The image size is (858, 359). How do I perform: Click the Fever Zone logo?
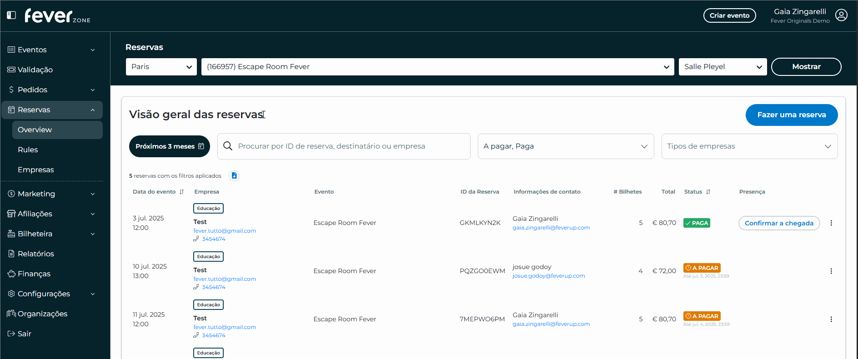[57, 16]
